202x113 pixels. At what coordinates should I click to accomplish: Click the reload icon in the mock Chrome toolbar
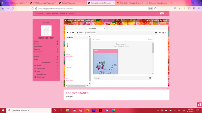73,33
